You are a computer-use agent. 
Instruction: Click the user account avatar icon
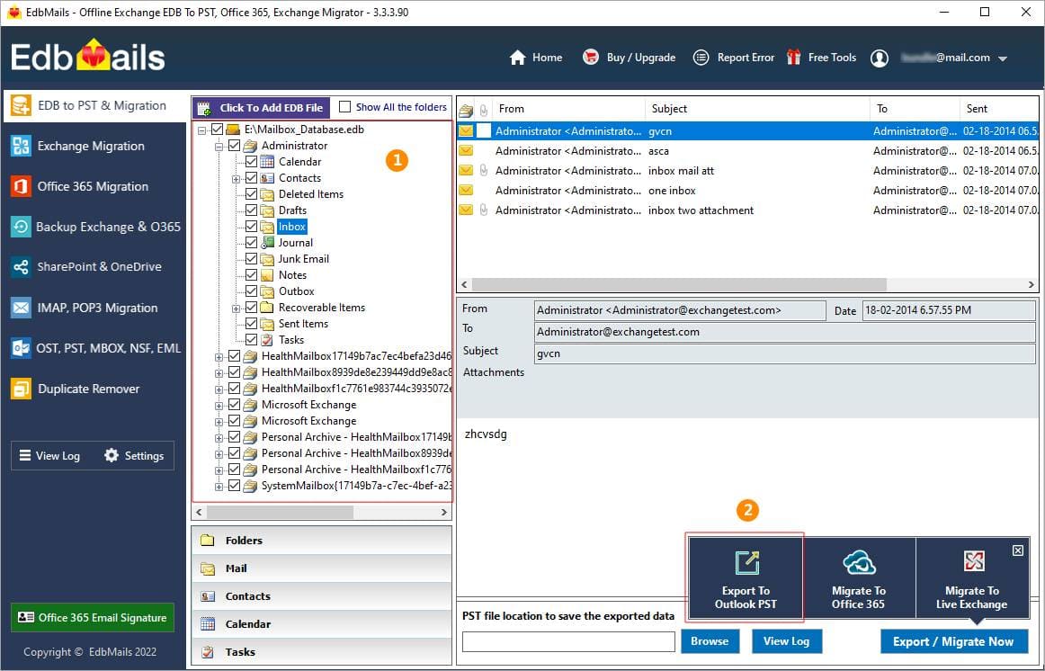(x=880, y=58)
